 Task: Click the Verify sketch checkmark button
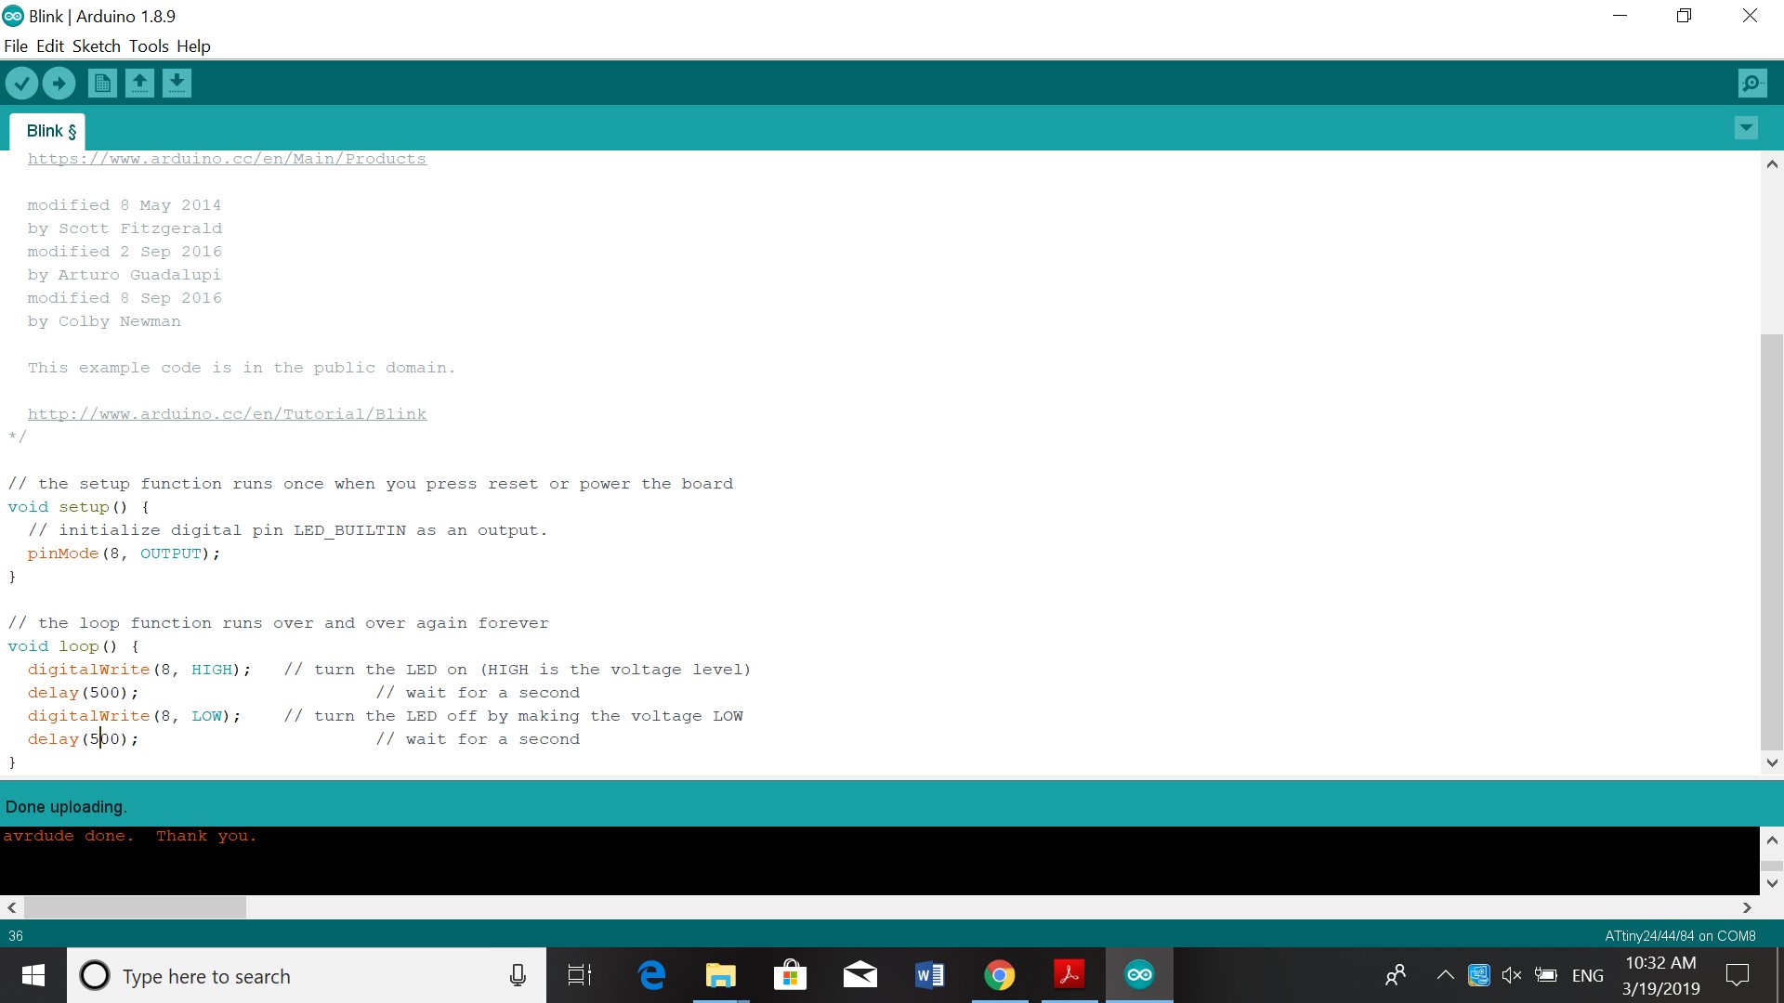pos(21,84)
